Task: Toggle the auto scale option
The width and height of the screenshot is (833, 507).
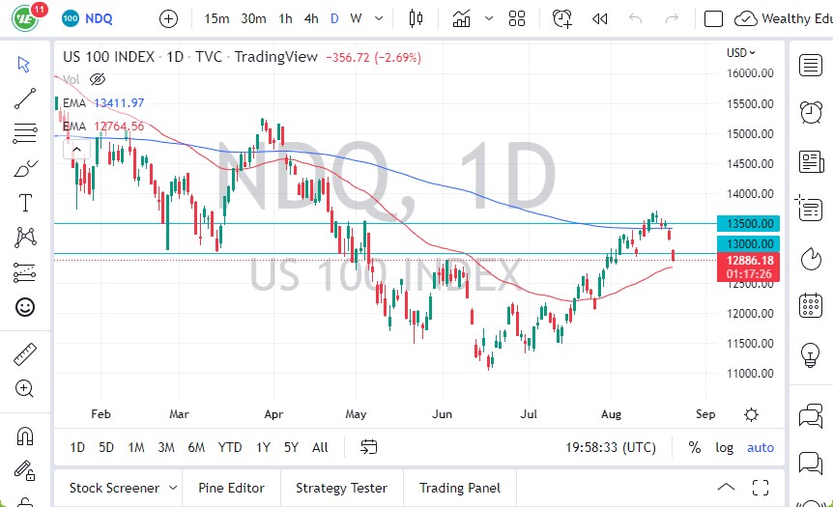Action: point(761,447)
